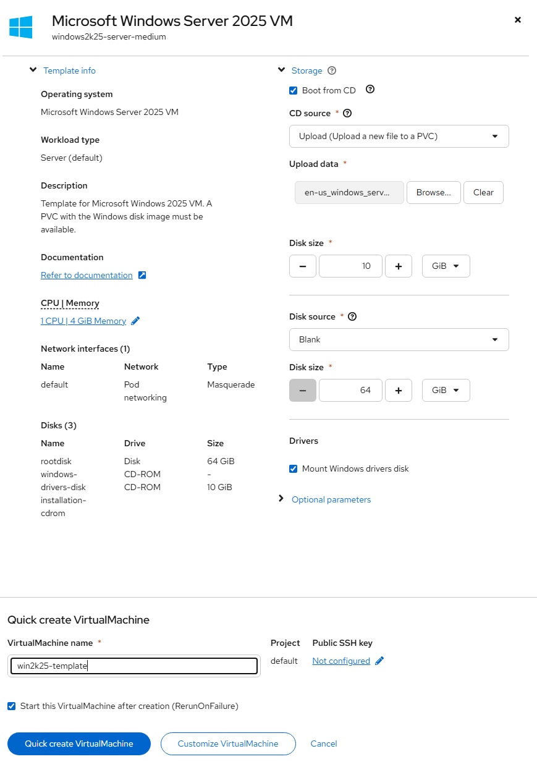Open GiB unit dropdown for CD disk size
This screenshot has height=767, width=537.
point(446,266)
